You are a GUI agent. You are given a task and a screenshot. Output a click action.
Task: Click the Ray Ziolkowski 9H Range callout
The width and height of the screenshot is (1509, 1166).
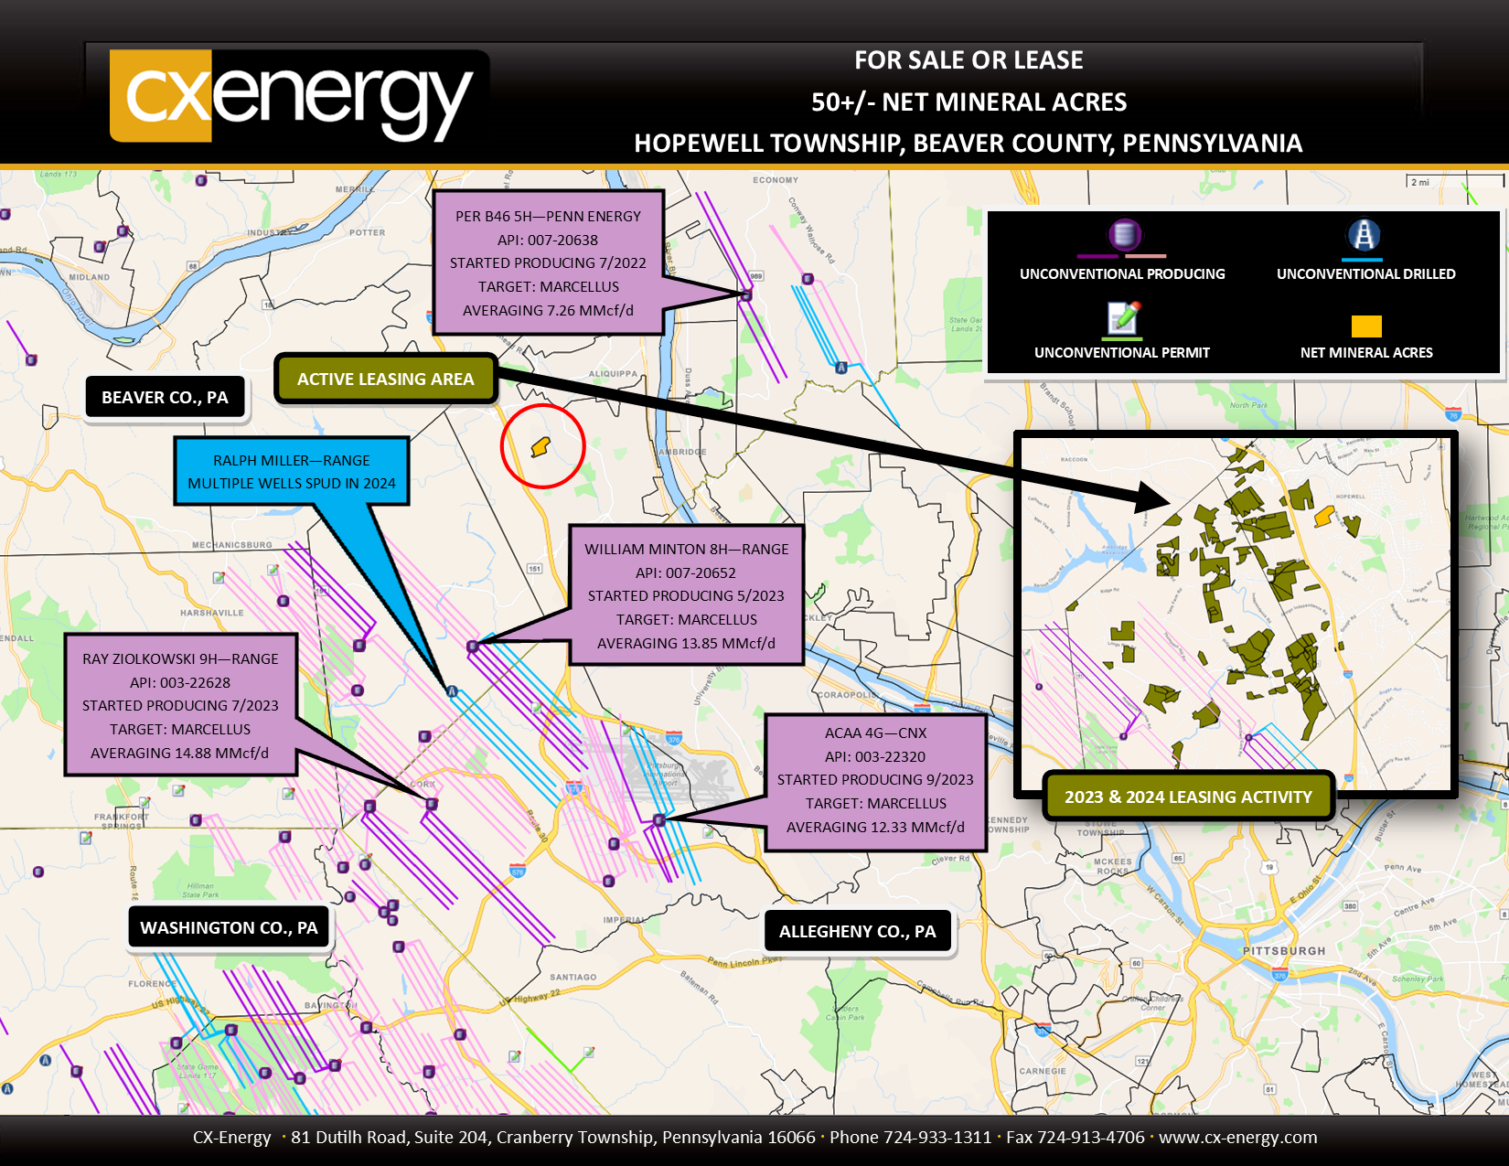pos(180,705)
